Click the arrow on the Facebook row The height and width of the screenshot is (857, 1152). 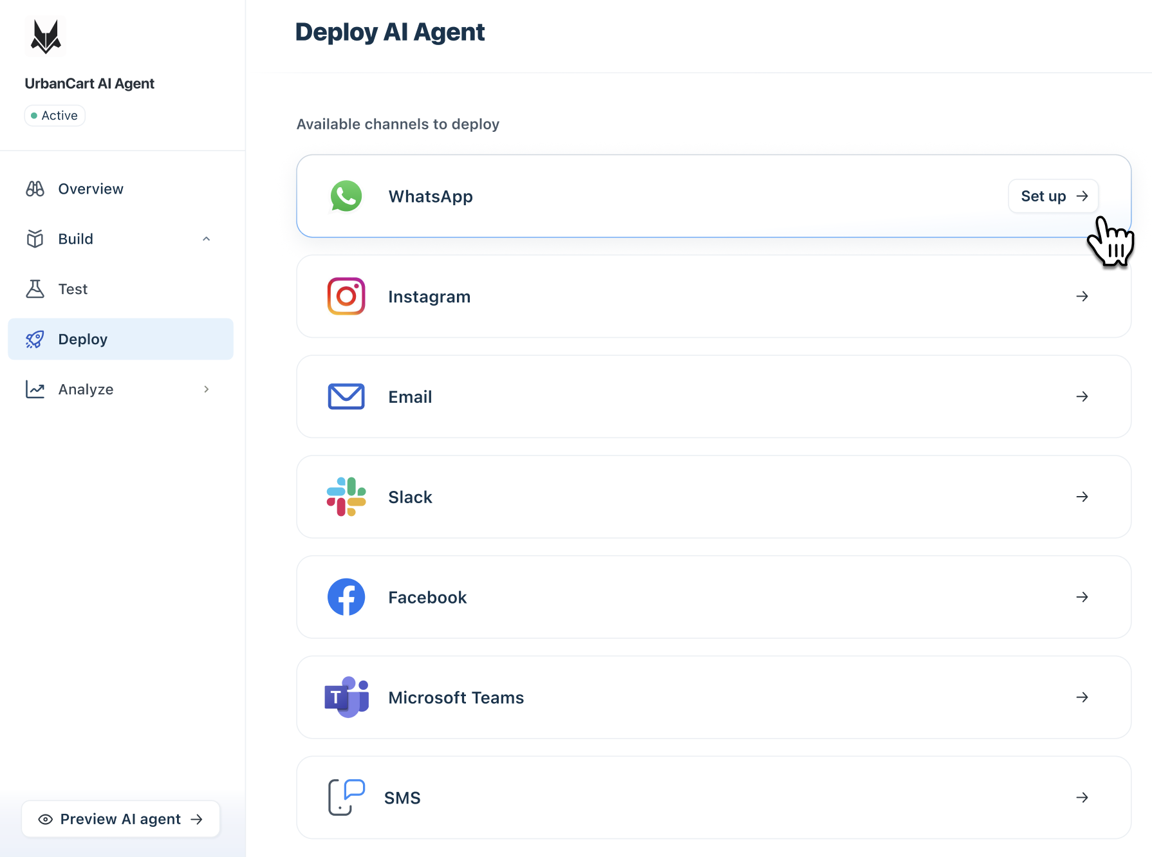1082,597
